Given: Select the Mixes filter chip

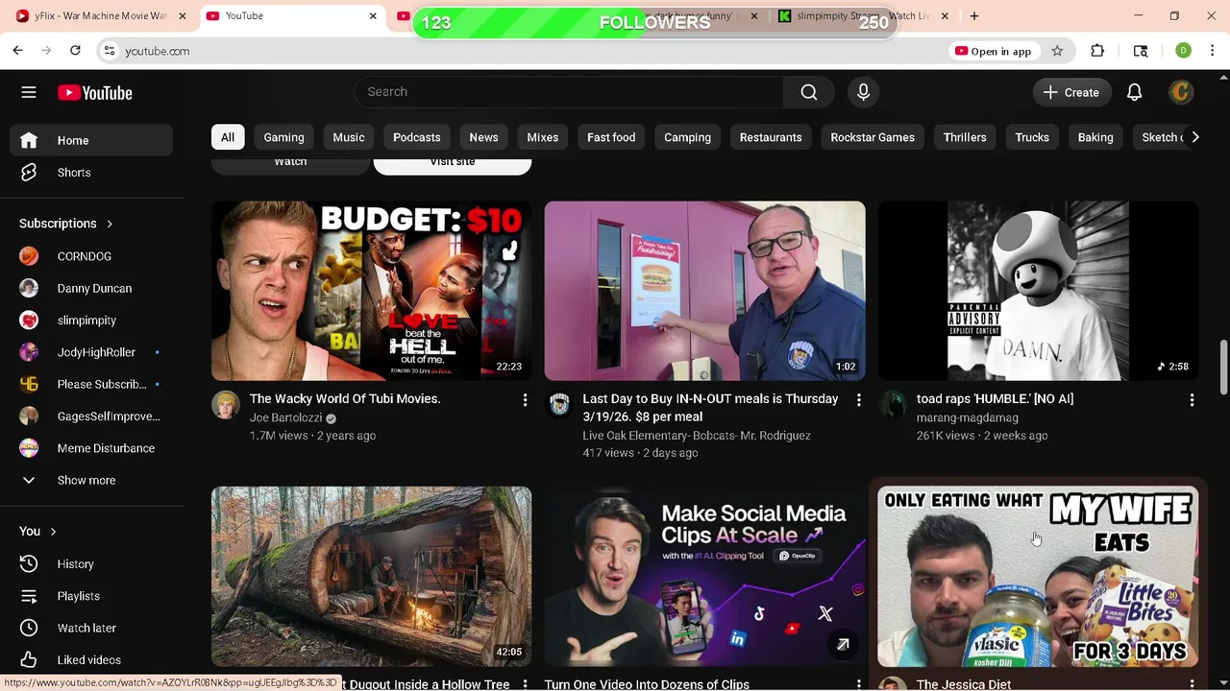Looking at the screenshot, I should [542, 137].
